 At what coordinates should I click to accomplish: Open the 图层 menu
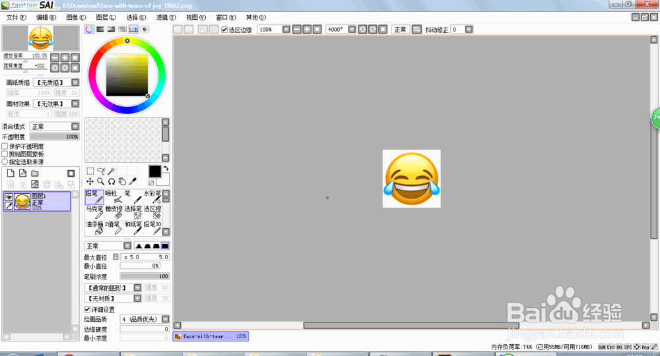(106, 17)
